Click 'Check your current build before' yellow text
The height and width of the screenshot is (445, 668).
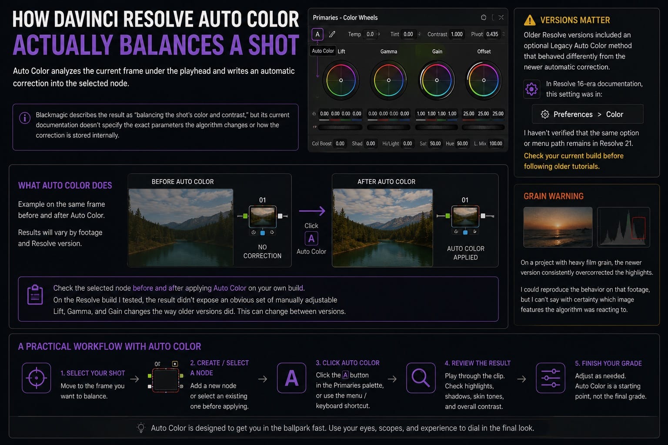point(574,156)
